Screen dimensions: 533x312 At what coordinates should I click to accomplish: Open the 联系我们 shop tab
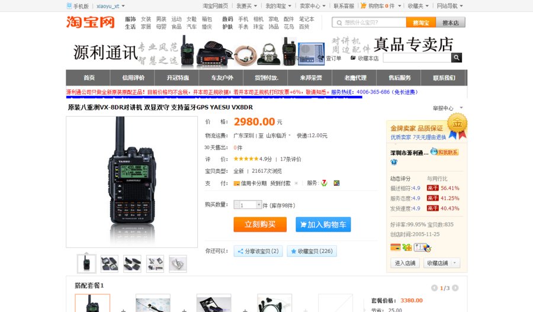(444, 78)
